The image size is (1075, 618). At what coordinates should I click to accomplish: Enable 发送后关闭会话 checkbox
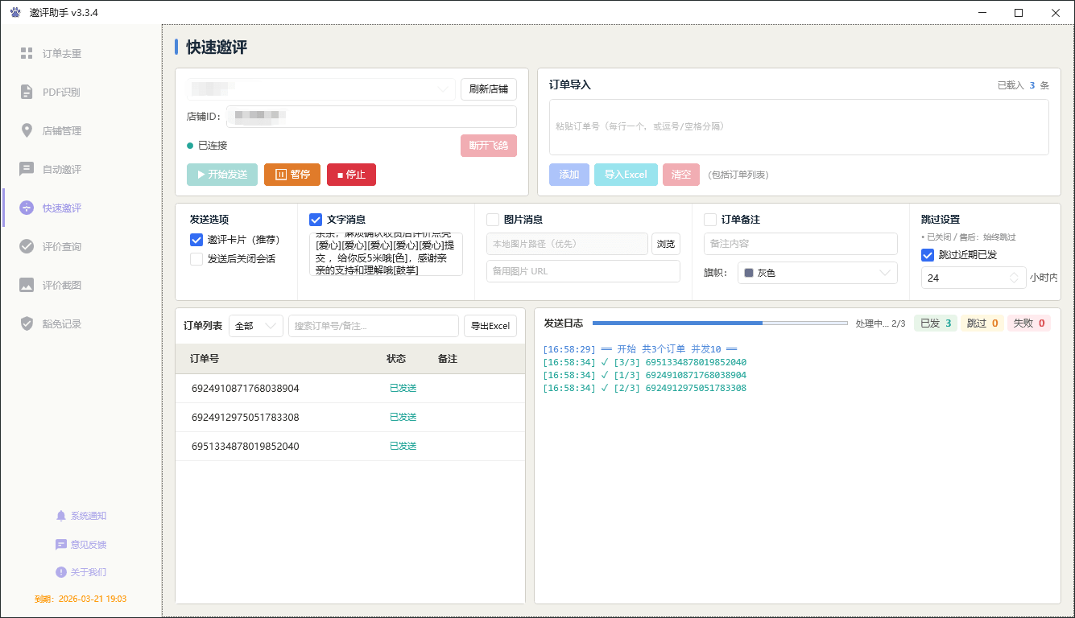[196, 259]
